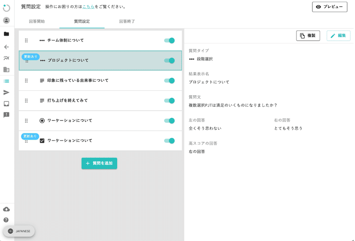Click the radio-button type icon beside ワーケーションについて
Image resolution: width=355 pixels, height=241 pixels.
(x=42, y=120)
